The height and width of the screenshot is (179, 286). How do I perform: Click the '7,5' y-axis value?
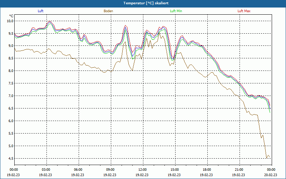tap(11, 83)
